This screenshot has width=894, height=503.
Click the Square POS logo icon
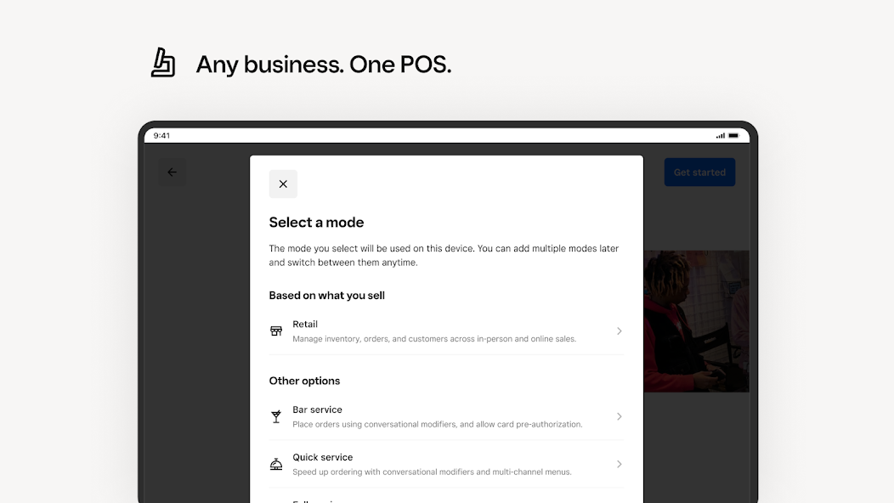(163, 64)
